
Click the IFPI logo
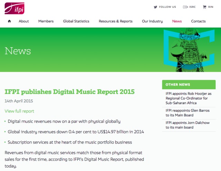click(15, 8)
